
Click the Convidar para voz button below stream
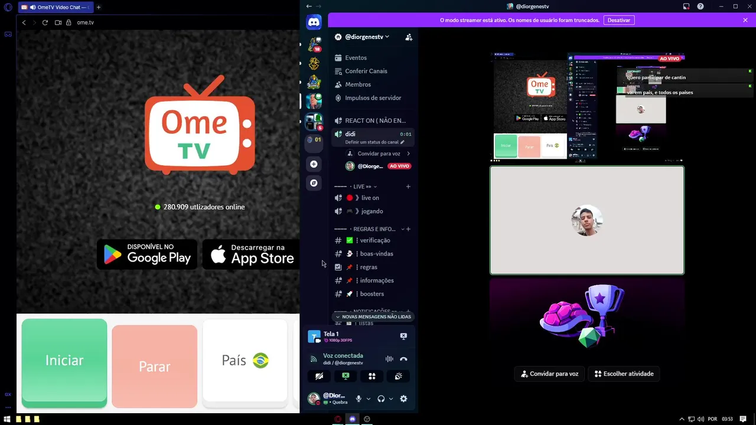click(x=550, y=374)
